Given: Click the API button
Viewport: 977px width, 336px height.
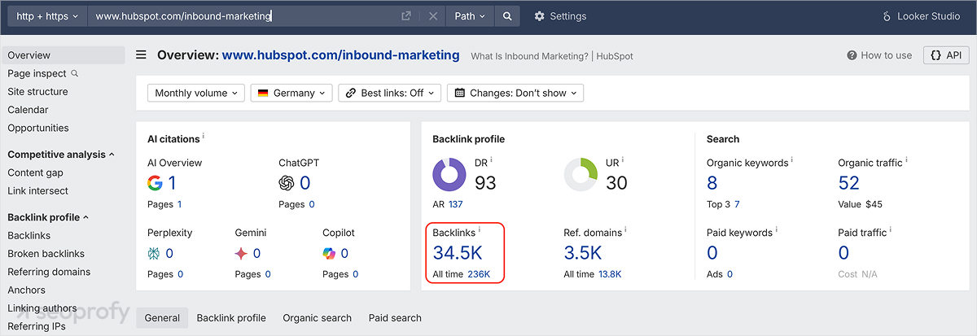Looking at the screenshot, I should (946, 55).
